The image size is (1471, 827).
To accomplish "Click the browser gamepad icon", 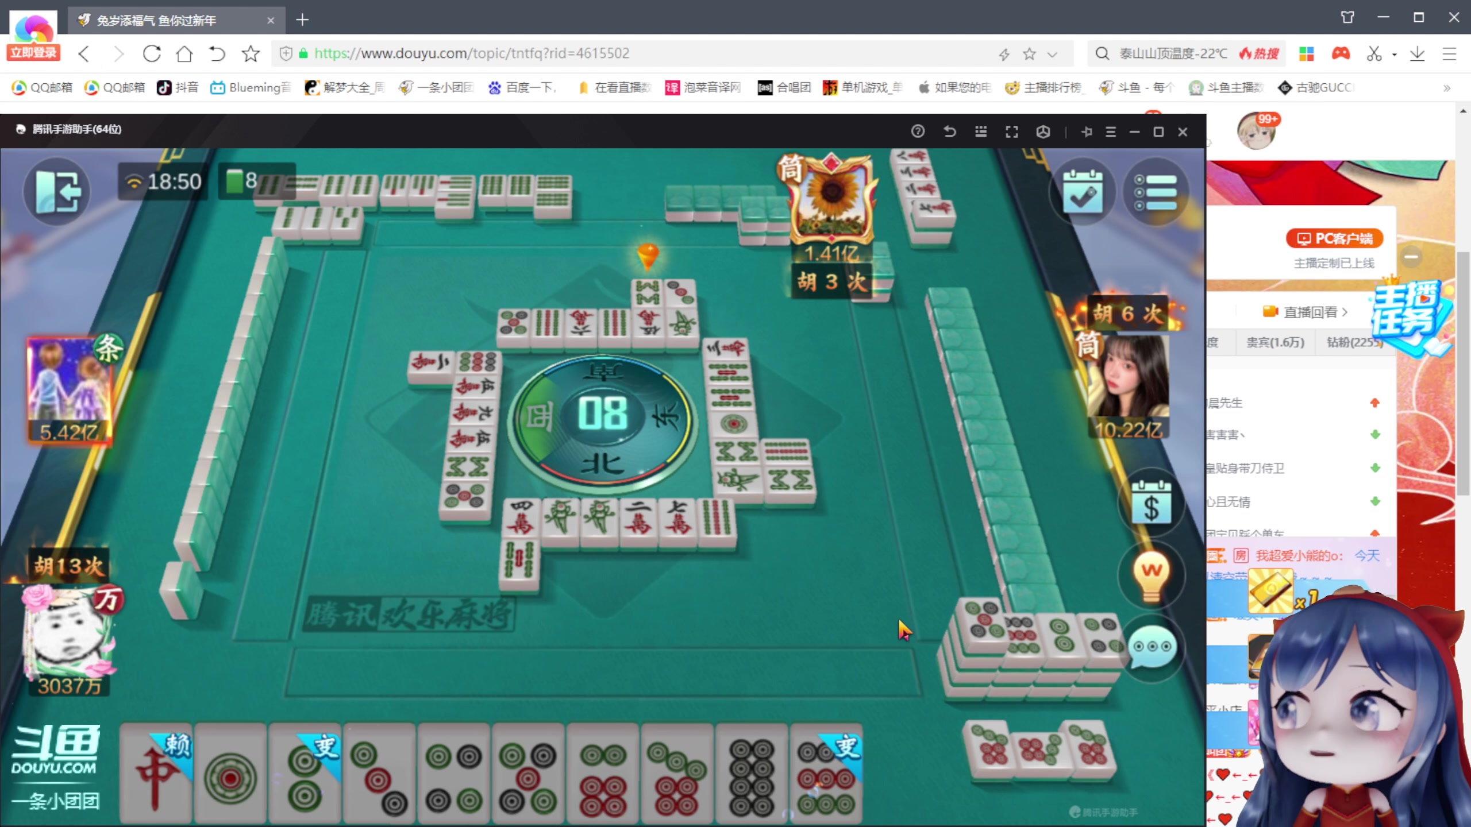I will (1341, 54).
